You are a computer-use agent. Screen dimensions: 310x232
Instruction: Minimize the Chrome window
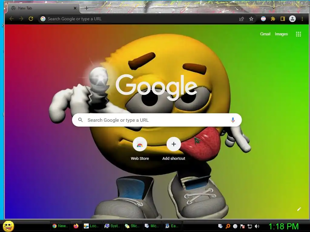point(284,3)
